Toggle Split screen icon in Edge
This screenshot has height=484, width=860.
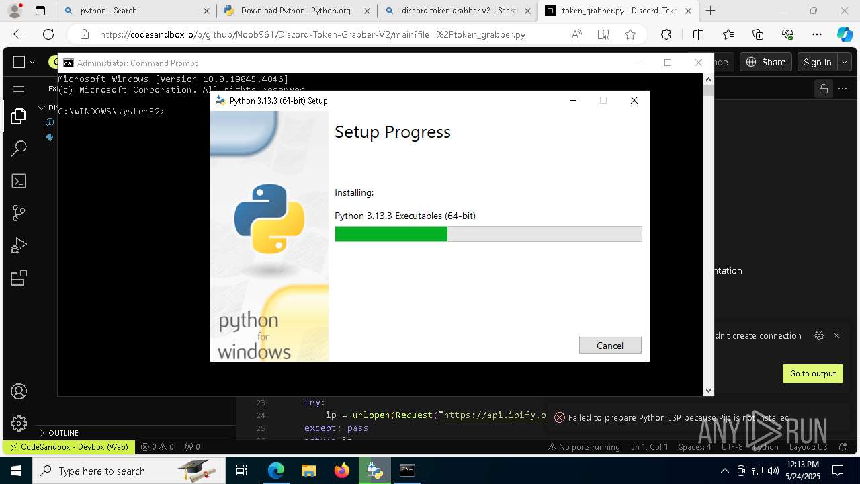coord(698,34)
